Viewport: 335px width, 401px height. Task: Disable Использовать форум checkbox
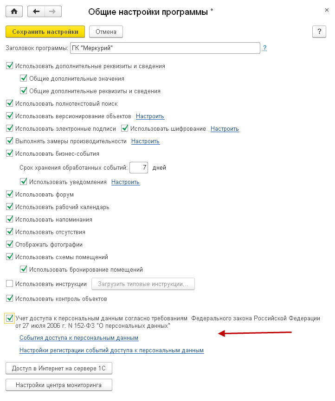[10, 195]
